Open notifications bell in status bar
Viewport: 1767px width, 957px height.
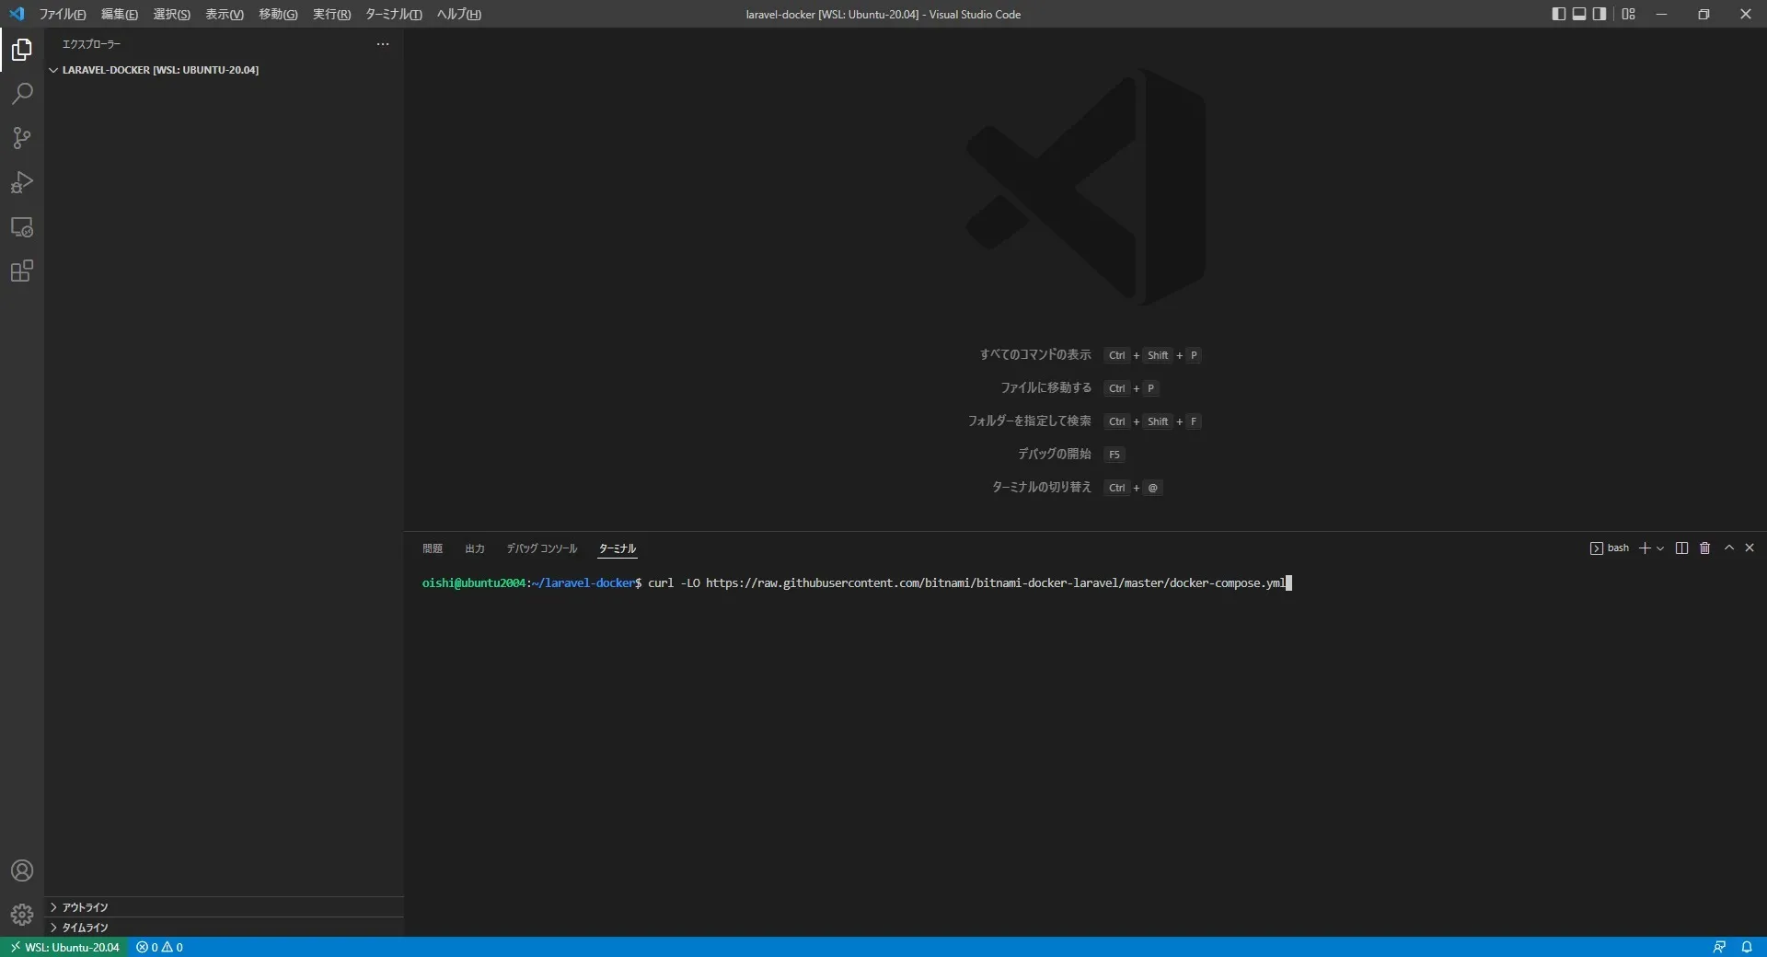coord(1747,947)
